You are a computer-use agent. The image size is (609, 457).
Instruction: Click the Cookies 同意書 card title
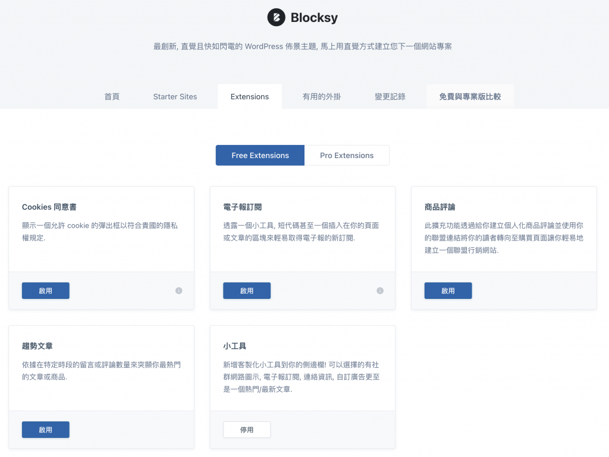coord(49,207)
